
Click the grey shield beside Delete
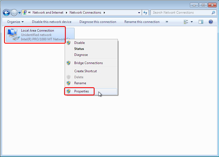click(x=69, y=77)
